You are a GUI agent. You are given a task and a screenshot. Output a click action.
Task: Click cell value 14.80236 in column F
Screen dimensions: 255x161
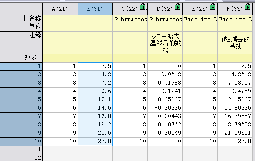click(235, 108)
